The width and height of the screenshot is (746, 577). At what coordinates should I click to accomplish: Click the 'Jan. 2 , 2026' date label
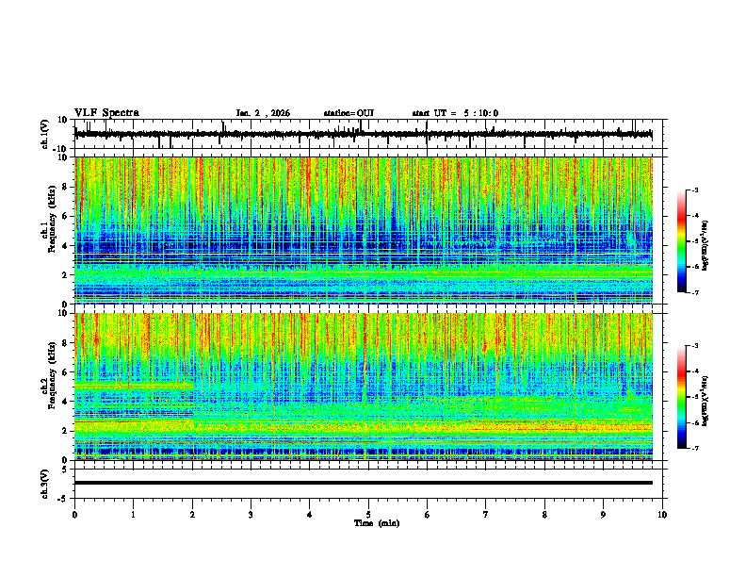(263, 113)
